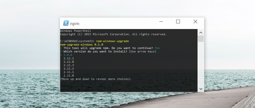Screen dimensions: 255x108
Task: Select version 3.0.0 in the list
Action: pos(68,55)
